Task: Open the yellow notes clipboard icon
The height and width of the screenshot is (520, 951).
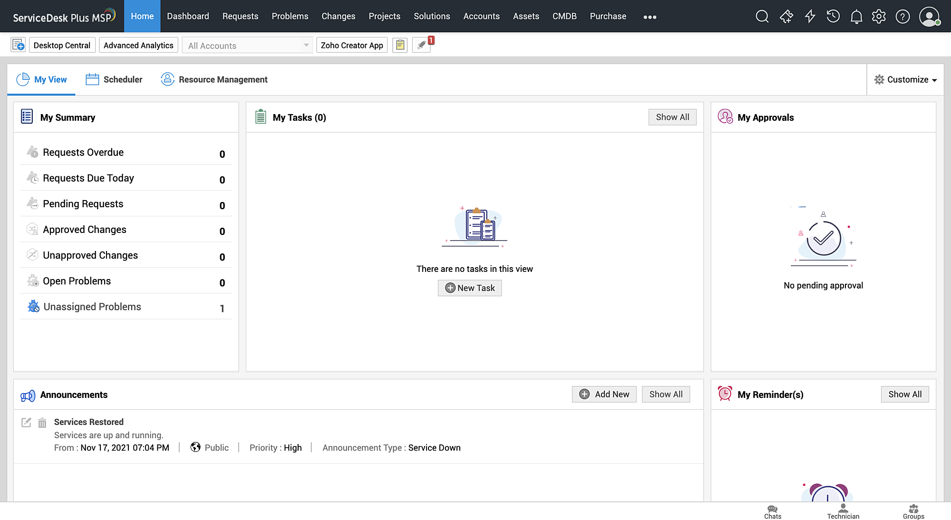Action: pyautogui.click(x=400, y=45)
